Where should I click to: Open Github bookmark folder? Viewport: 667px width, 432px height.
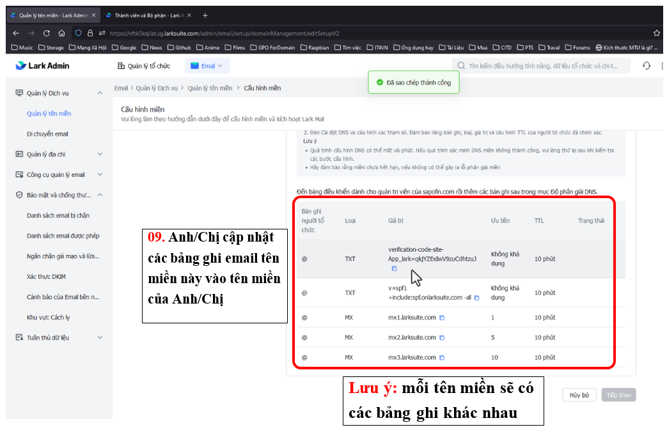[x=179, y=48]
